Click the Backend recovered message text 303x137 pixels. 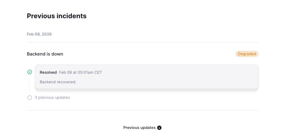click(58, 82)
